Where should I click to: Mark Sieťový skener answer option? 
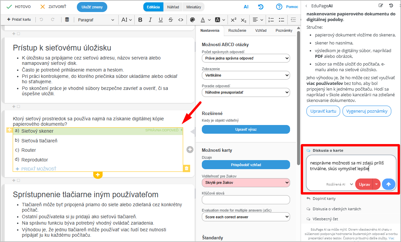(37, 131)
